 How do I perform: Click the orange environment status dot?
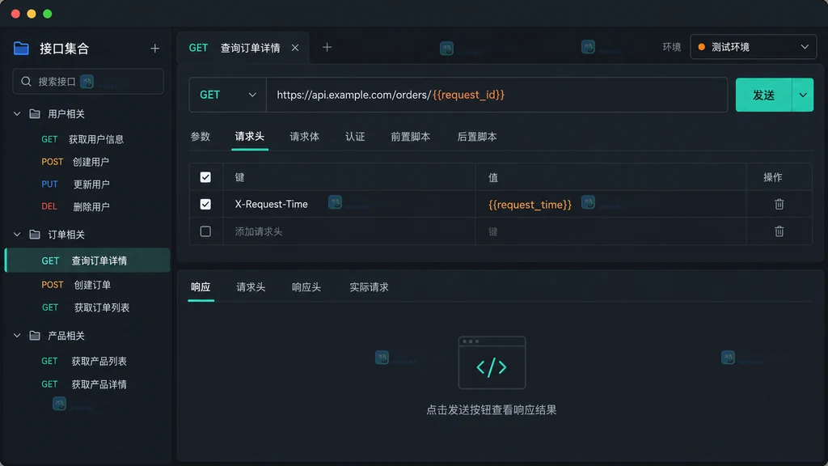pyautogui.click(x=701, y=47)
